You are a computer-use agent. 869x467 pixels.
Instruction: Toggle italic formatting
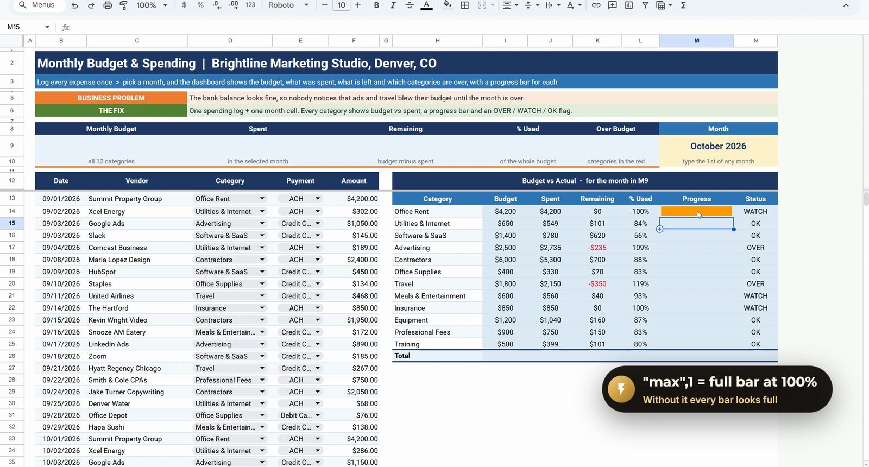point(393,5)
